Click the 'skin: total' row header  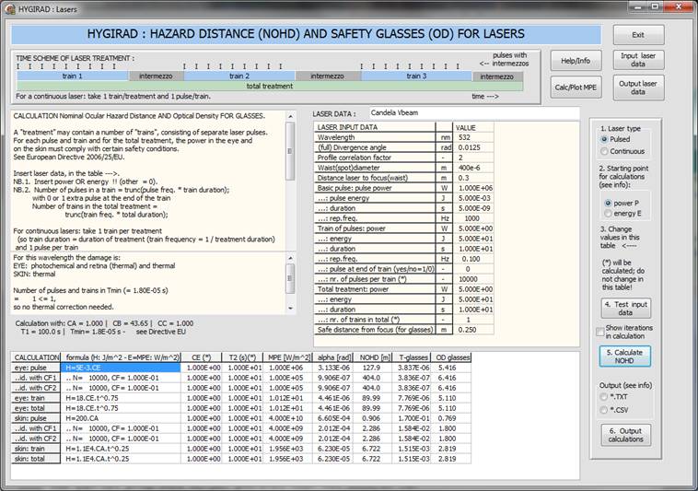[36, 459]
